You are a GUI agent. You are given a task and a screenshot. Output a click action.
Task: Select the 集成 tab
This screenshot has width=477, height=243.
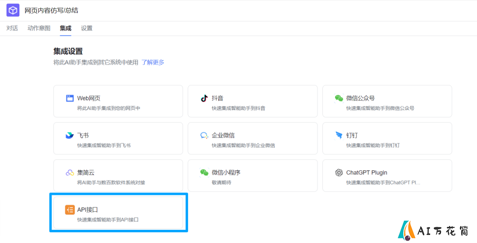65,28
